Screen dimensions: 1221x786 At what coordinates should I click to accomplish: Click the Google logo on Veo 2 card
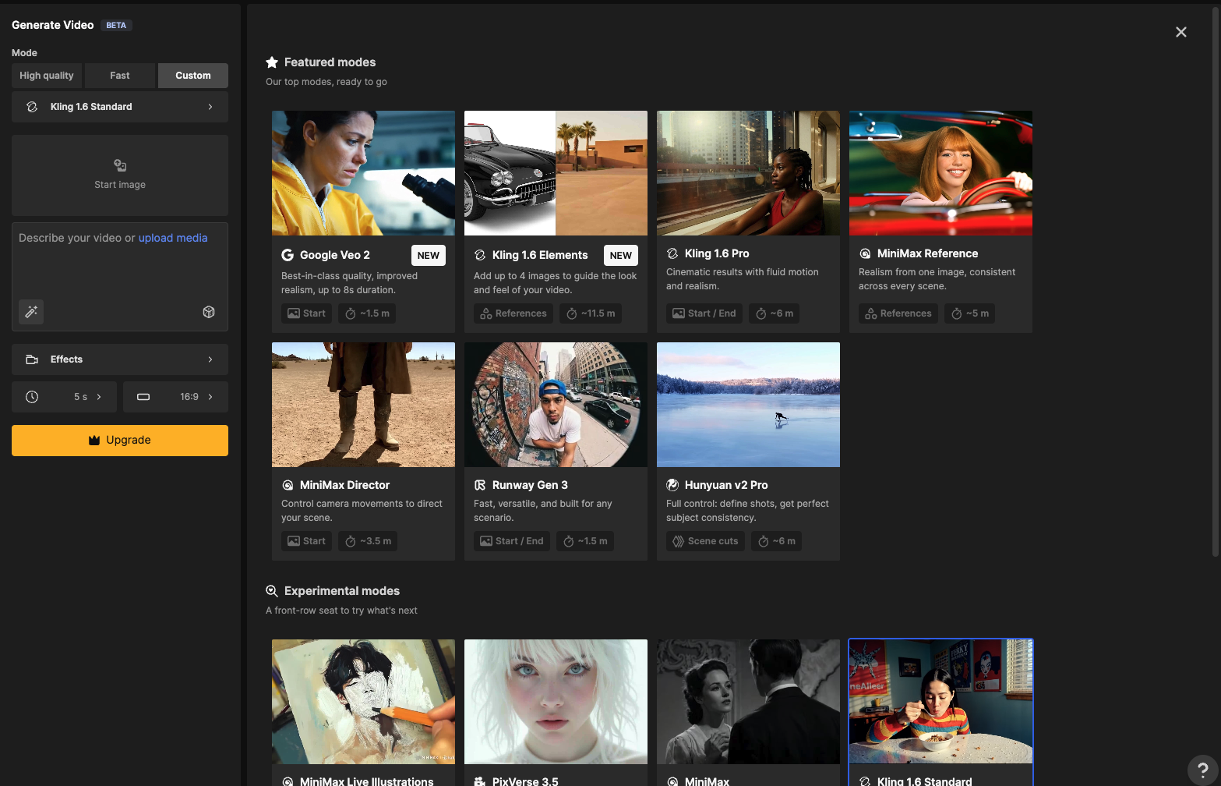[x=288, y=255]
